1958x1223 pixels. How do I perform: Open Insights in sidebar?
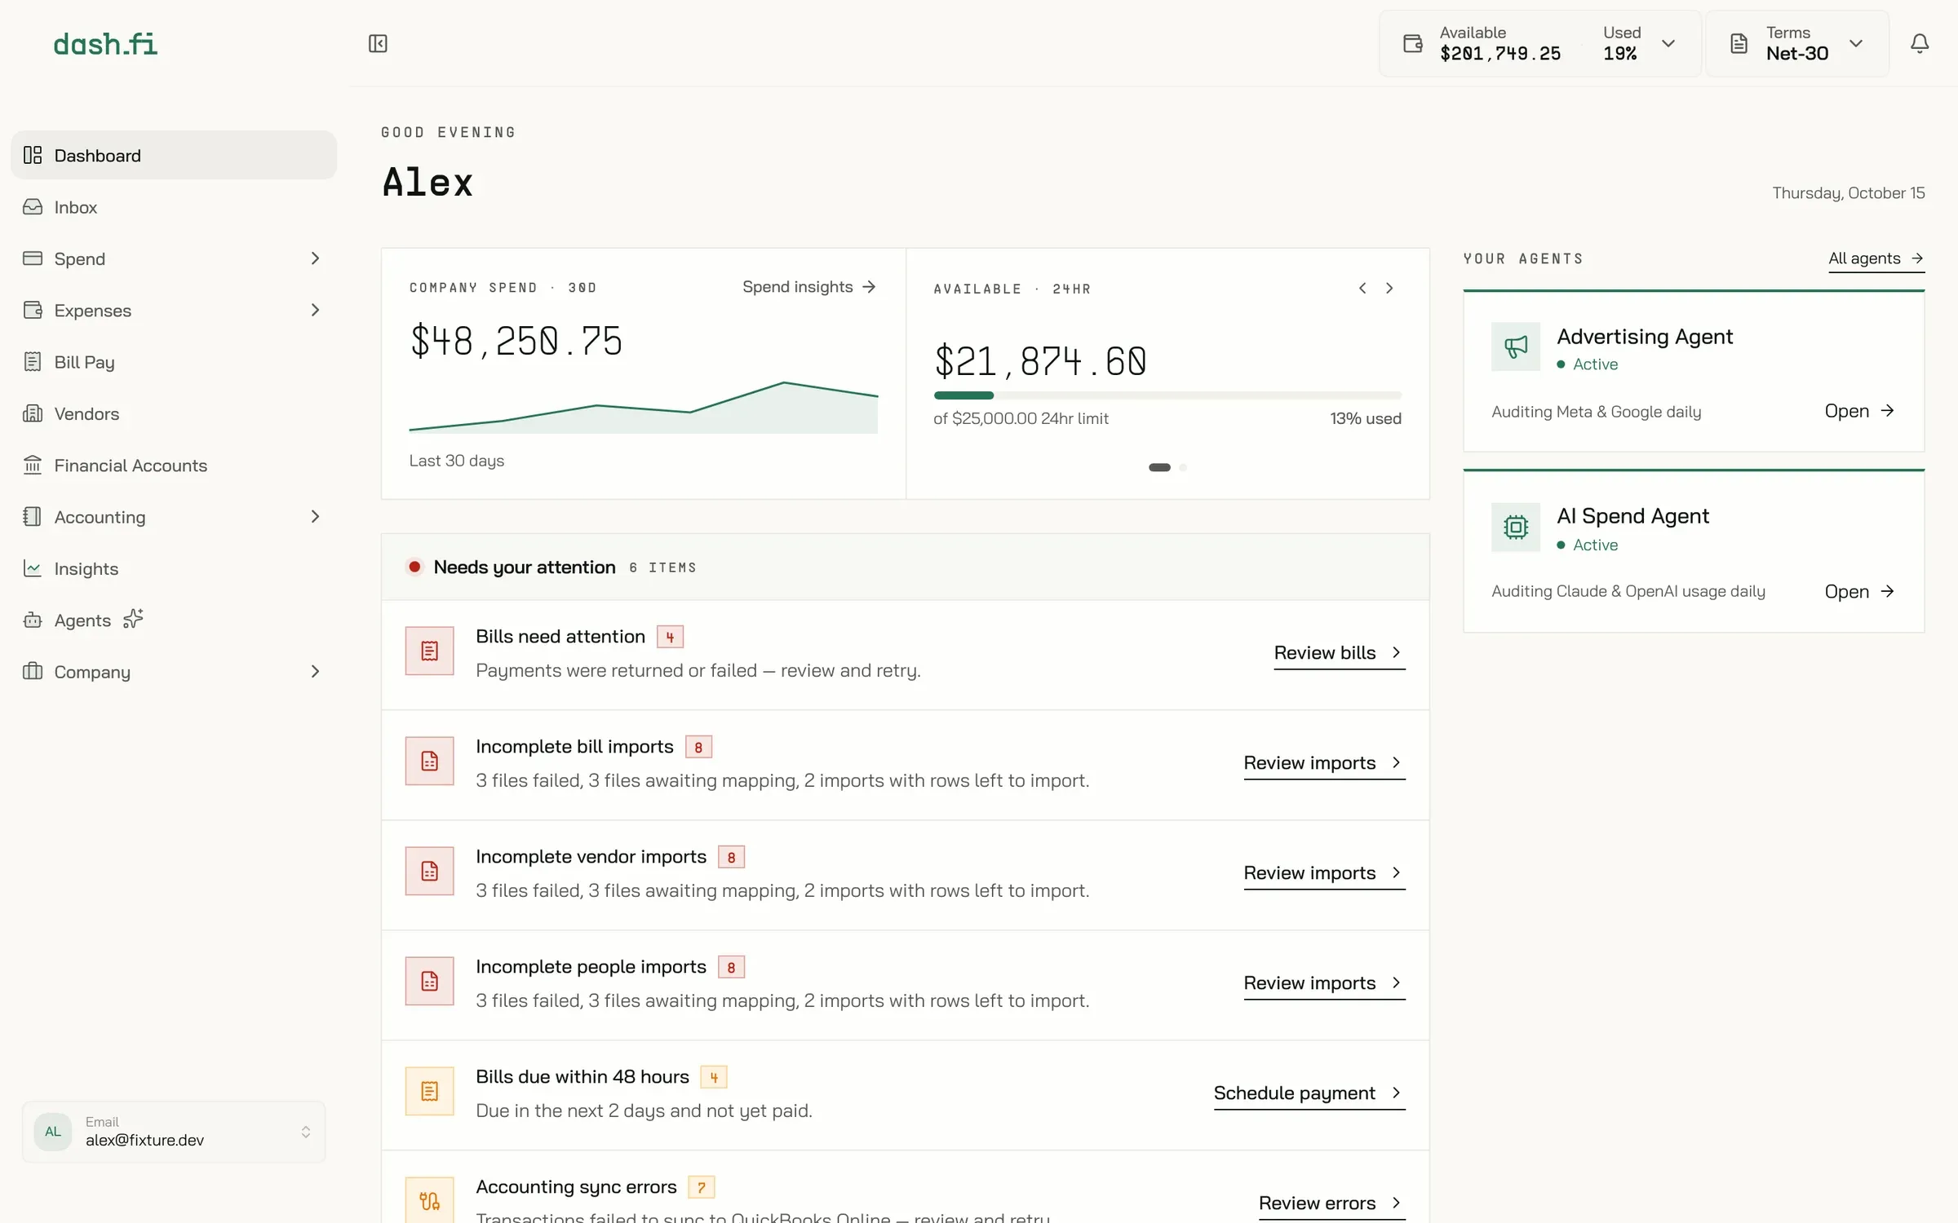[174, 568]
